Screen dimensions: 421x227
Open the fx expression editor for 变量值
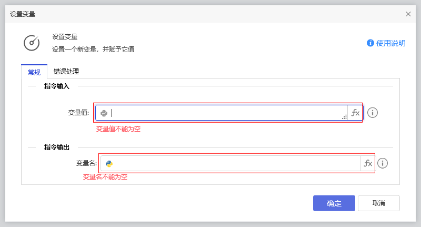(x=355, y=113)
